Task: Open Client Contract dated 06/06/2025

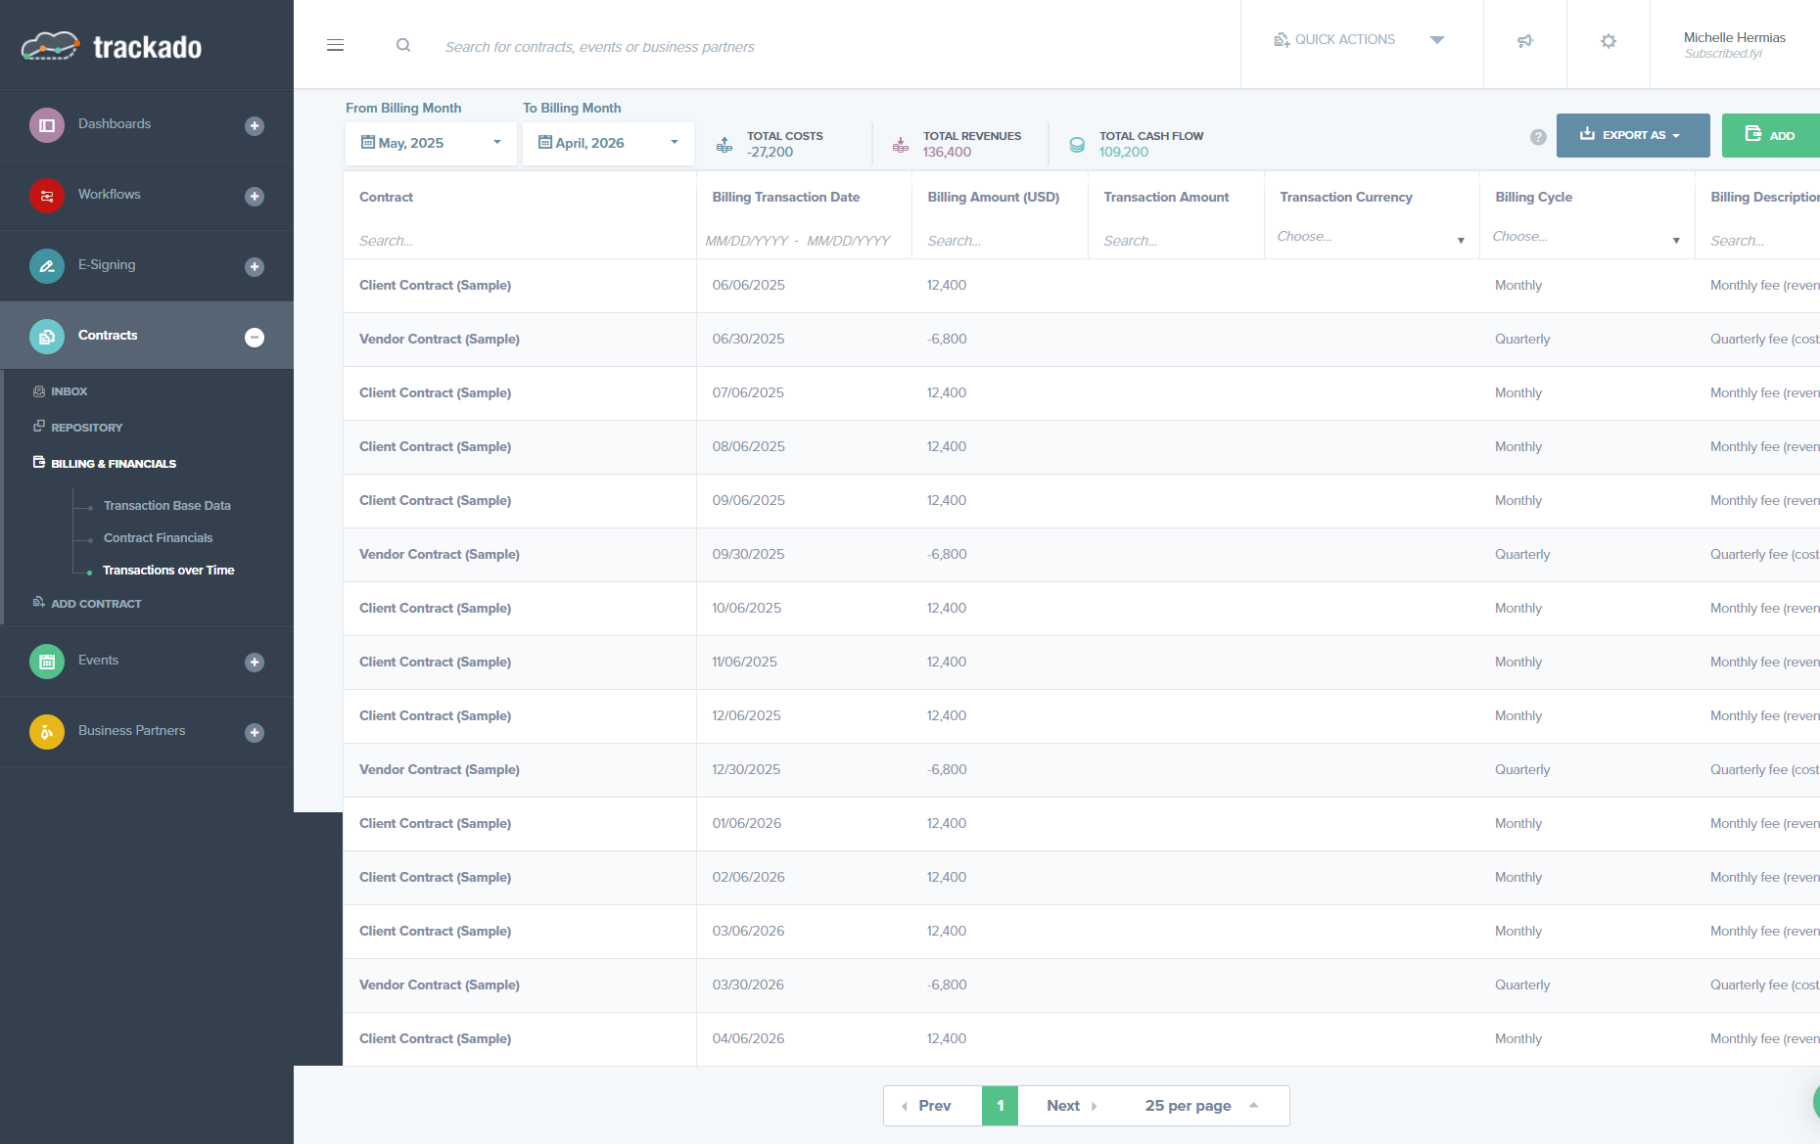Action: [435, 286]
